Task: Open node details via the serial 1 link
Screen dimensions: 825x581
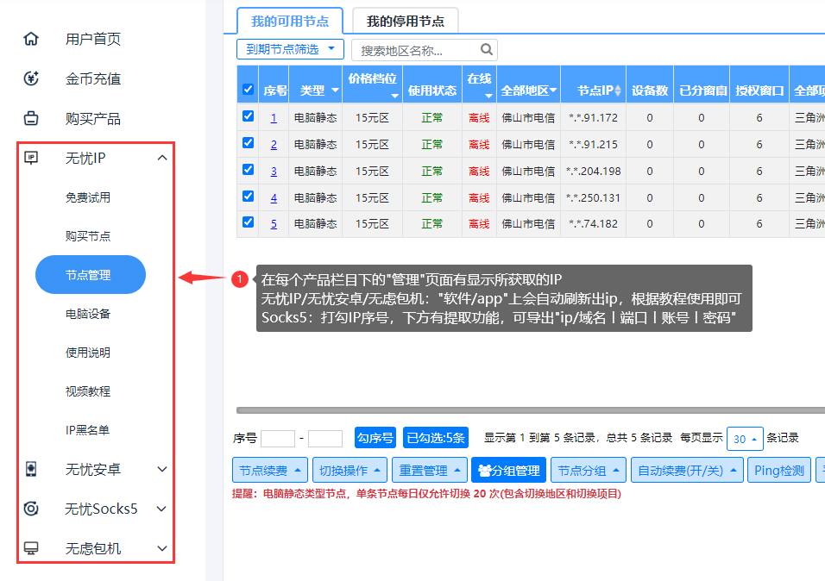Action: point(274,117)
